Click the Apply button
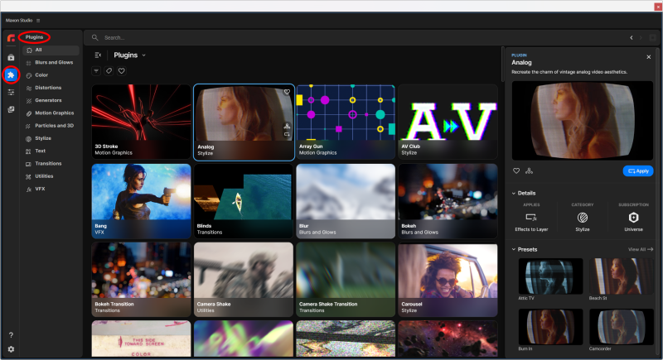The image size is (663, 360). 638,171
